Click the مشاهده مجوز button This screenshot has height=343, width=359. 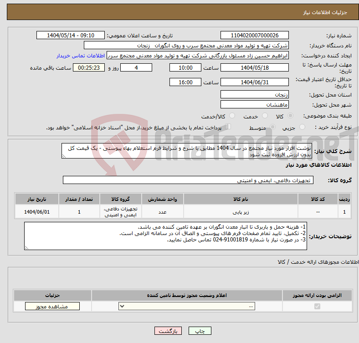click(x=52, y=307)
